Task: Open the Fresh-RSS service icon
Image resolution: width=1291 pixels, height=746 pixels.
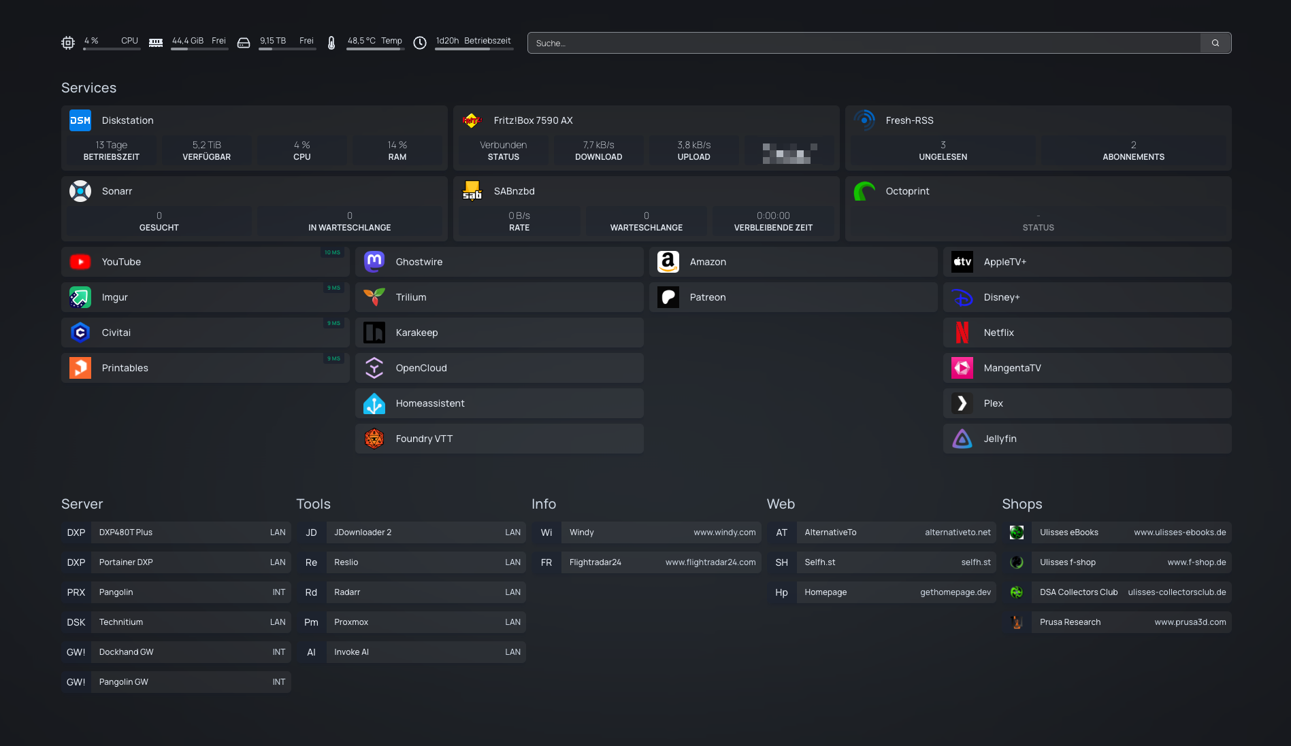Action: coord(864,120)
